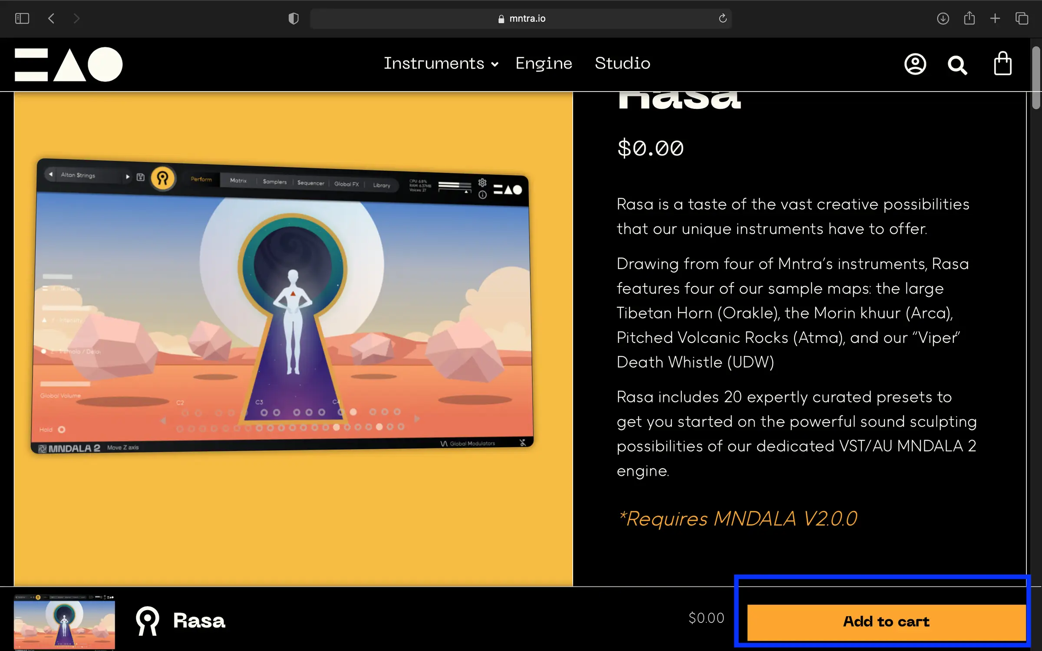Click the "Rasa includes 20" paragraph

click(x=797, y=434)
